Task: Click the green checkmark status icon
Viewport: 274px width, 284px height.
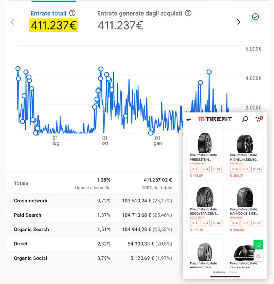Action: coord(255,17)
